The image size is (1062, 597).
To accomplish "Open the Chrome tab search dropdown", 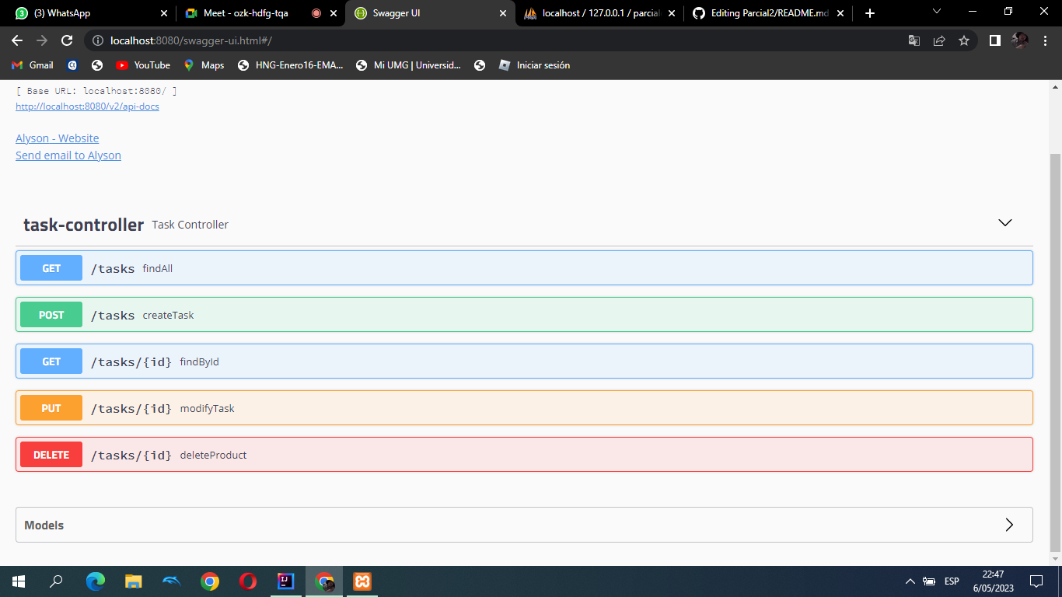I will (x=936, y=12).
